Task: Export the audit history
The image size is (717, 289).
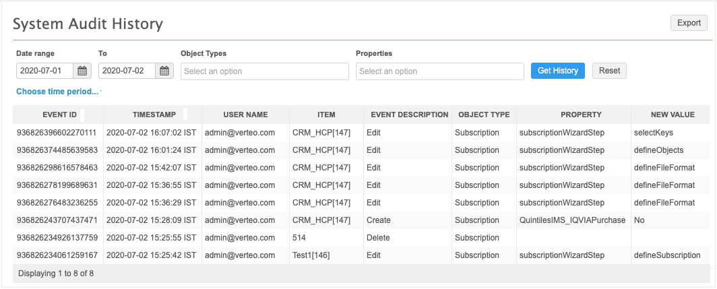Action: [x=689, y=23]
